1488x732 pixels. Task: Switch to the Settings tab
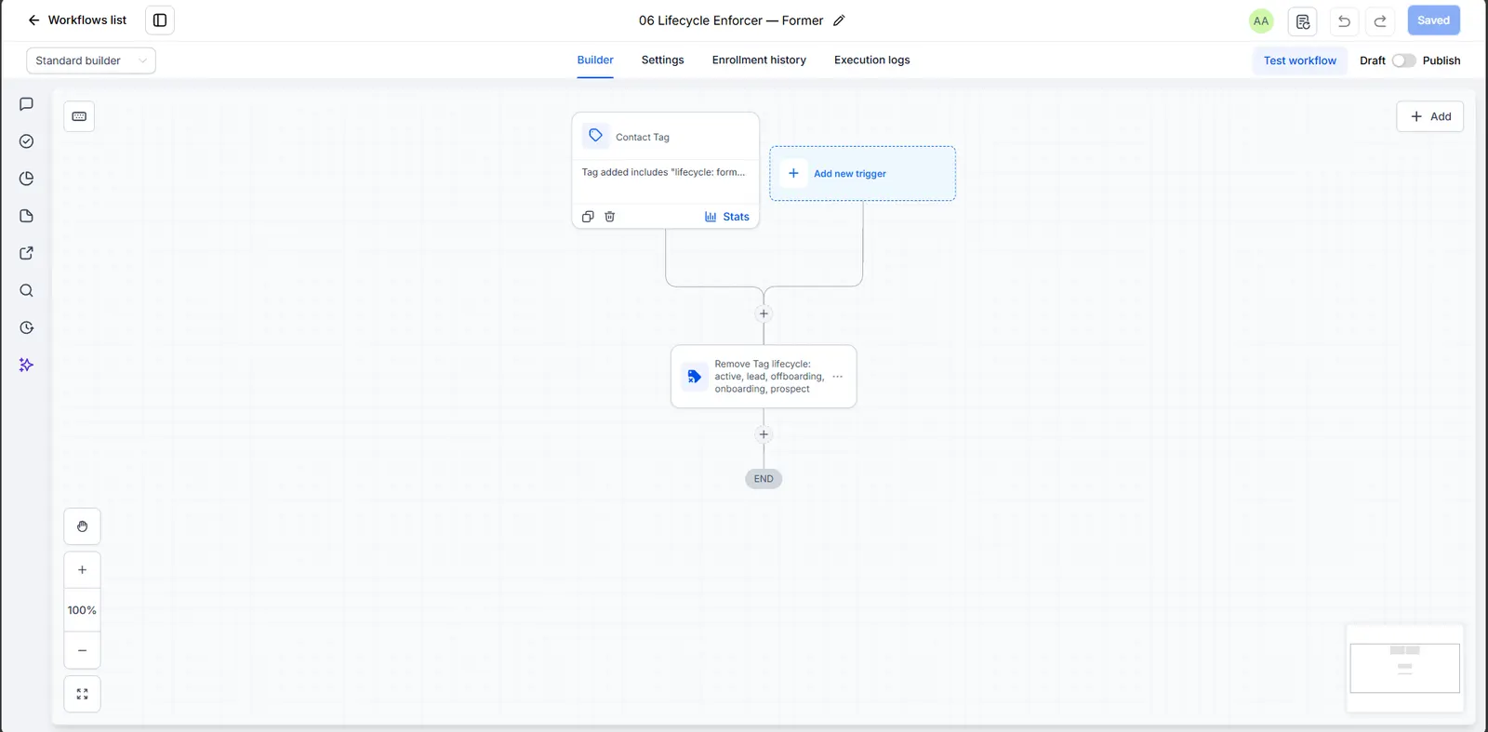[663, 60]
